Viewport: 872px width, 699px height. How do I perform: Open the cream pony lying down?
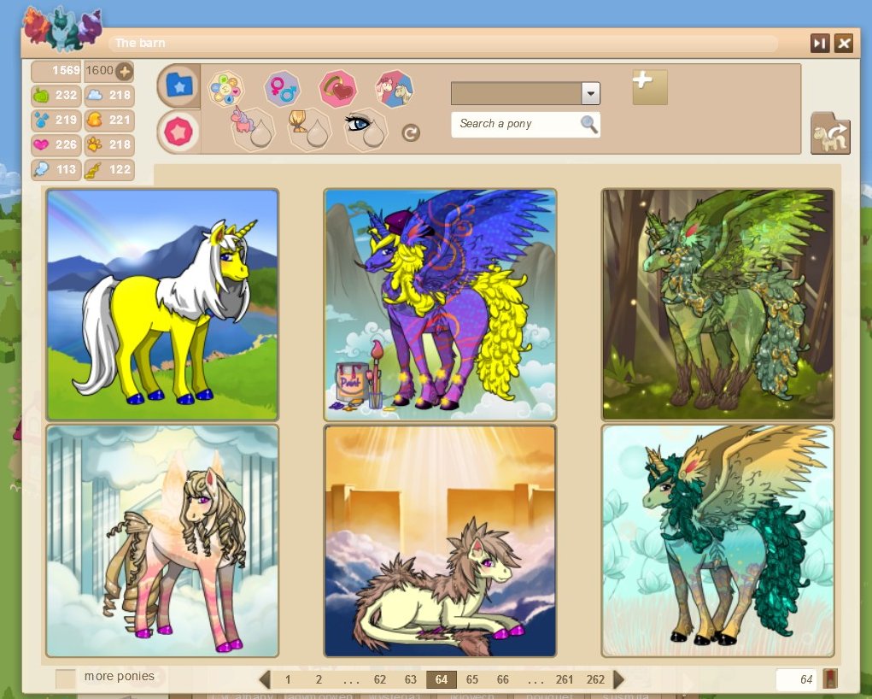point(440,541)
